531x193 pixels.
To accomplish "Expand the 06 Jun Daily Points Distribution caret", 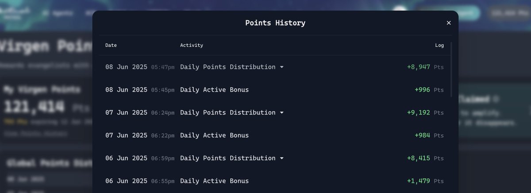I will [x=281, y=158].
